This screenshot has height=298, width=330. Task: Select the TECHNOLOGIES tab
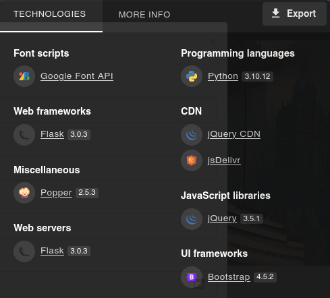click(x=51, y=16)
